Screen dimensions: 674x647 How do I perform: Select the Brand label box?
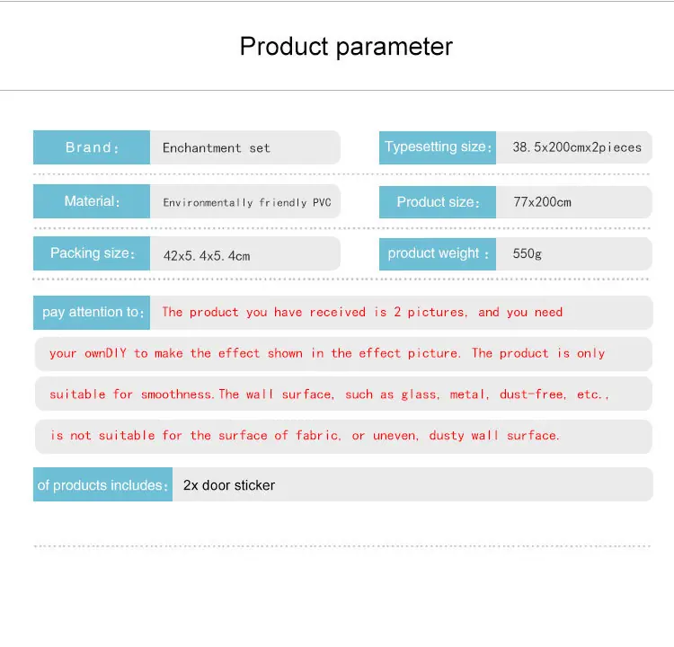[92, 147]
